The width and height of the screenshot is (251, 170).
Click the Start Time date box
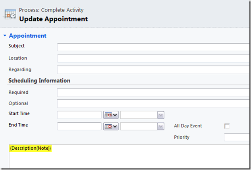pyautogui.click(x=79, y=115)
